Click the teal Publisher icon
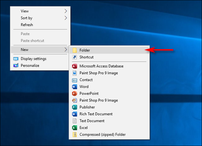 click(74, 107)
